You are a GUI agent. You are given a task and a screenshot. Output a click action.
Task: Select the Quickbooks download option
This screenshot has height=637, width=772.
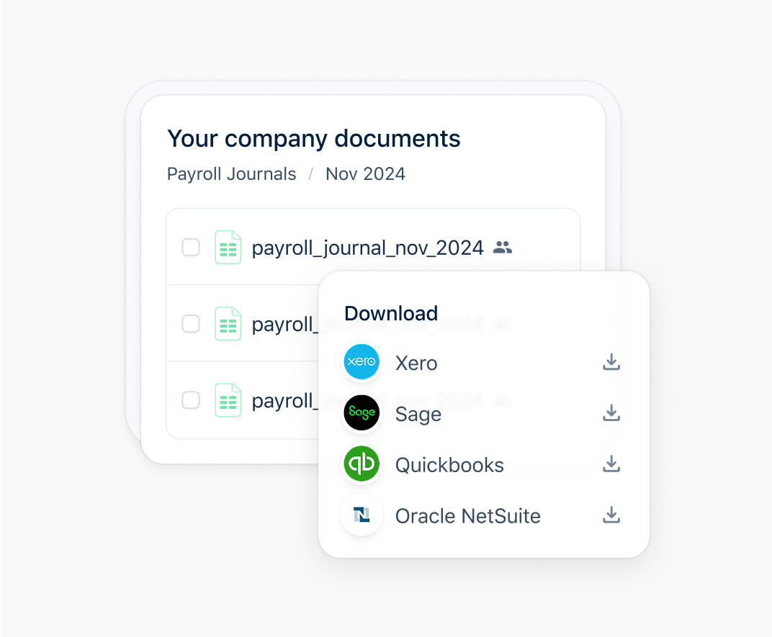pos(483,464)
